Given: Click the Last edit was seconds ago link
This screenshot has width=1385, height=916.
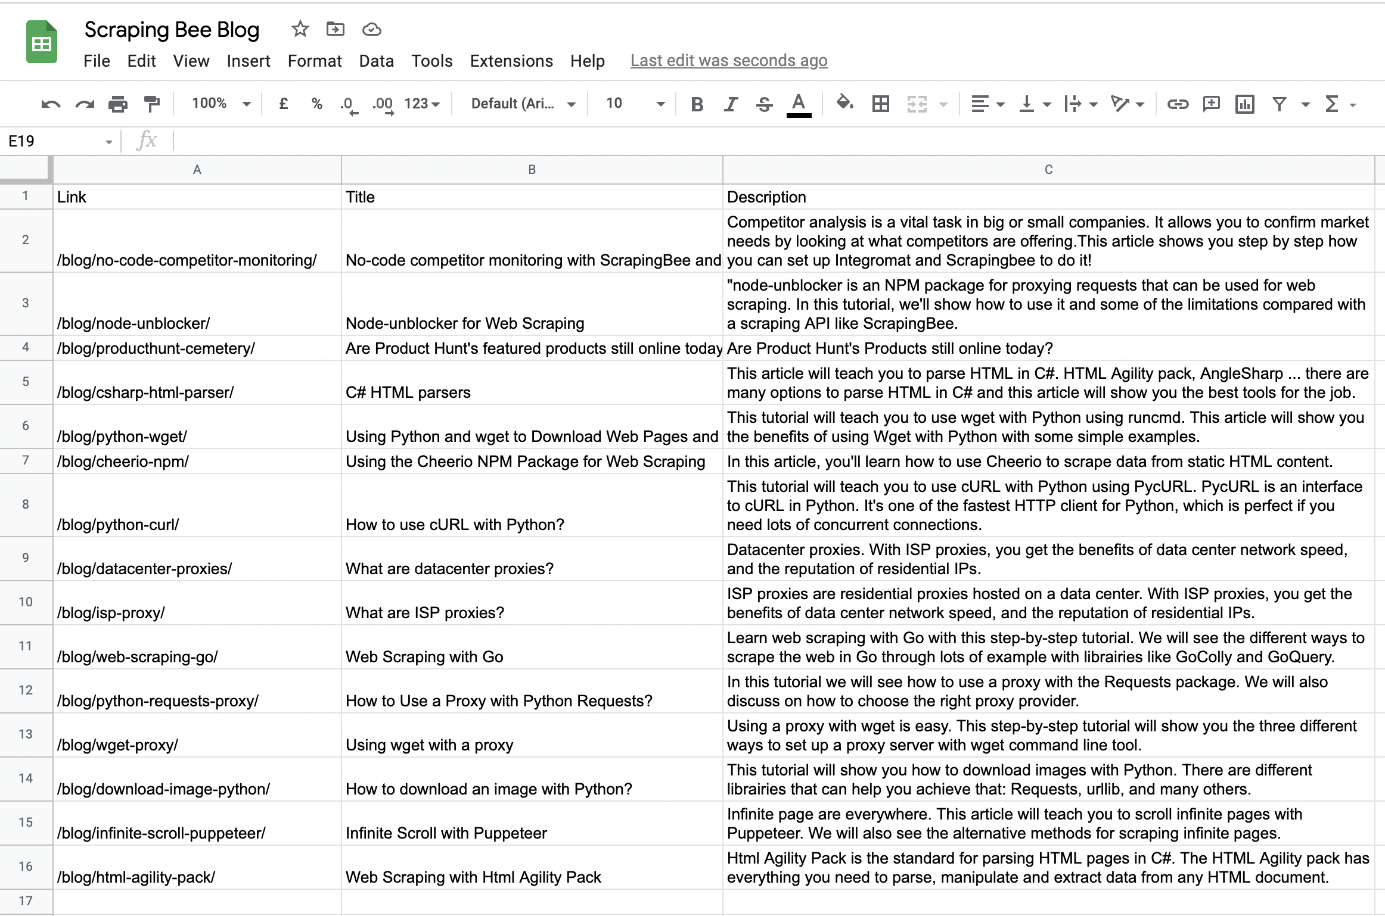Looking at the screenshot, I should (728, 60).
